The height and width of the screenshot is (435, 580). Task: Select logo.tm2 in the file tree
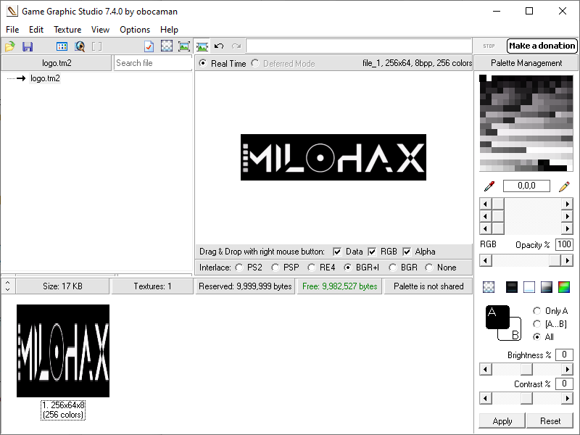pyautogui.click(x=45, y=78)
